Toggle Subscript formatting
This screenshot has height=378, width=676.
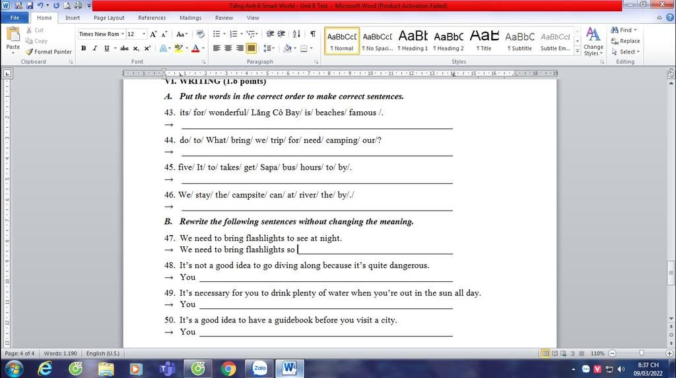136,48
